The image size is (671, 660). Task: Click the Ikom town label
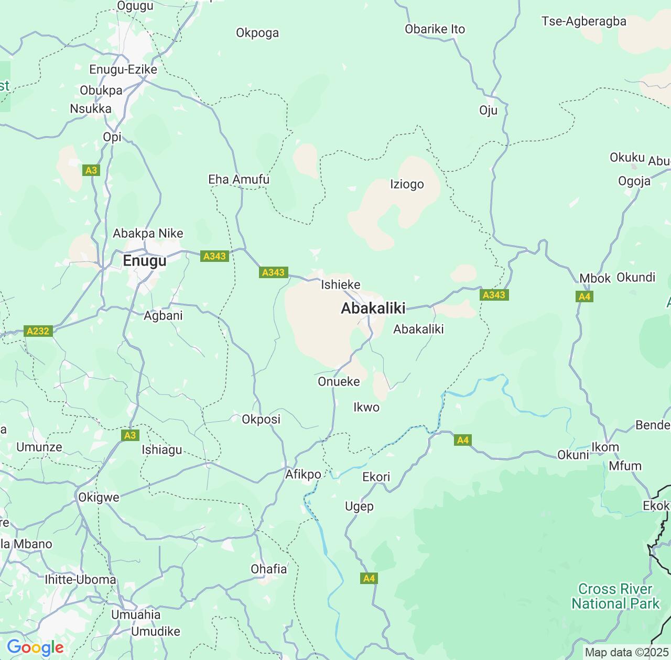coord(605,447)
